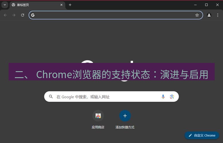
Task: Open the profile avatar menu
Action: (x=209, y=15)
